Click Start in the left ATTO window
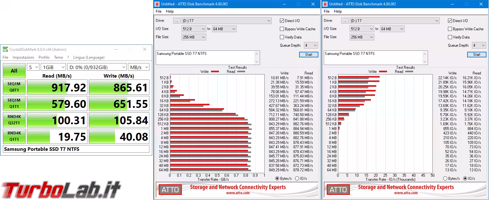The height and width of the screenshot is (200, 489). point(308,54)
